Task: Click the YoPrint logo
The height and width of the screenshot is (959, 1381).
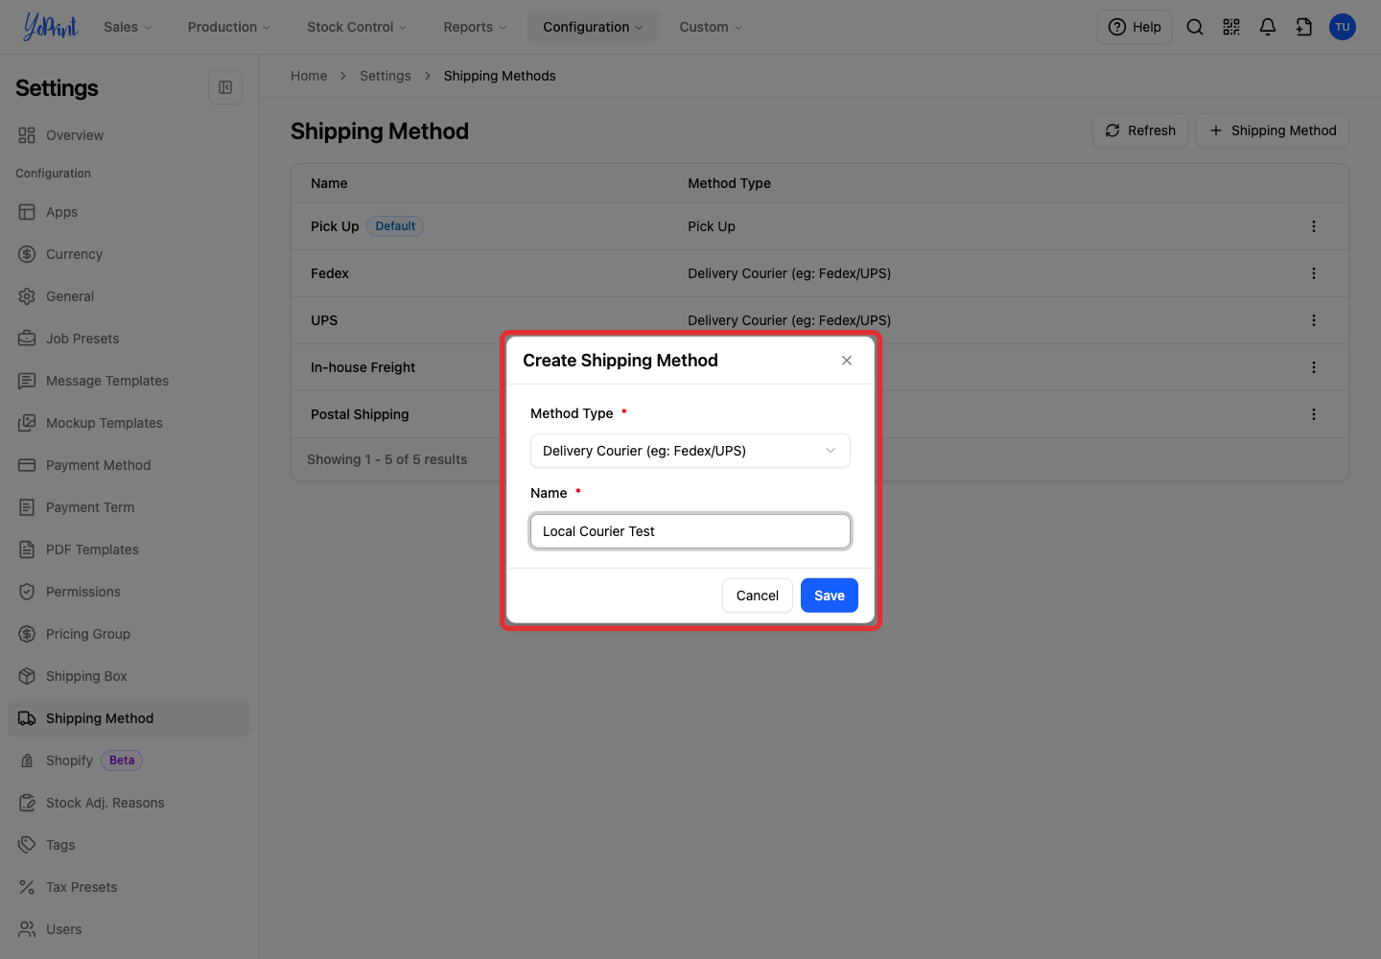Action: tap(50, 27)
